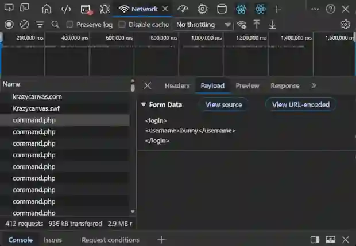Clear the network log

[x=25, y=25]
